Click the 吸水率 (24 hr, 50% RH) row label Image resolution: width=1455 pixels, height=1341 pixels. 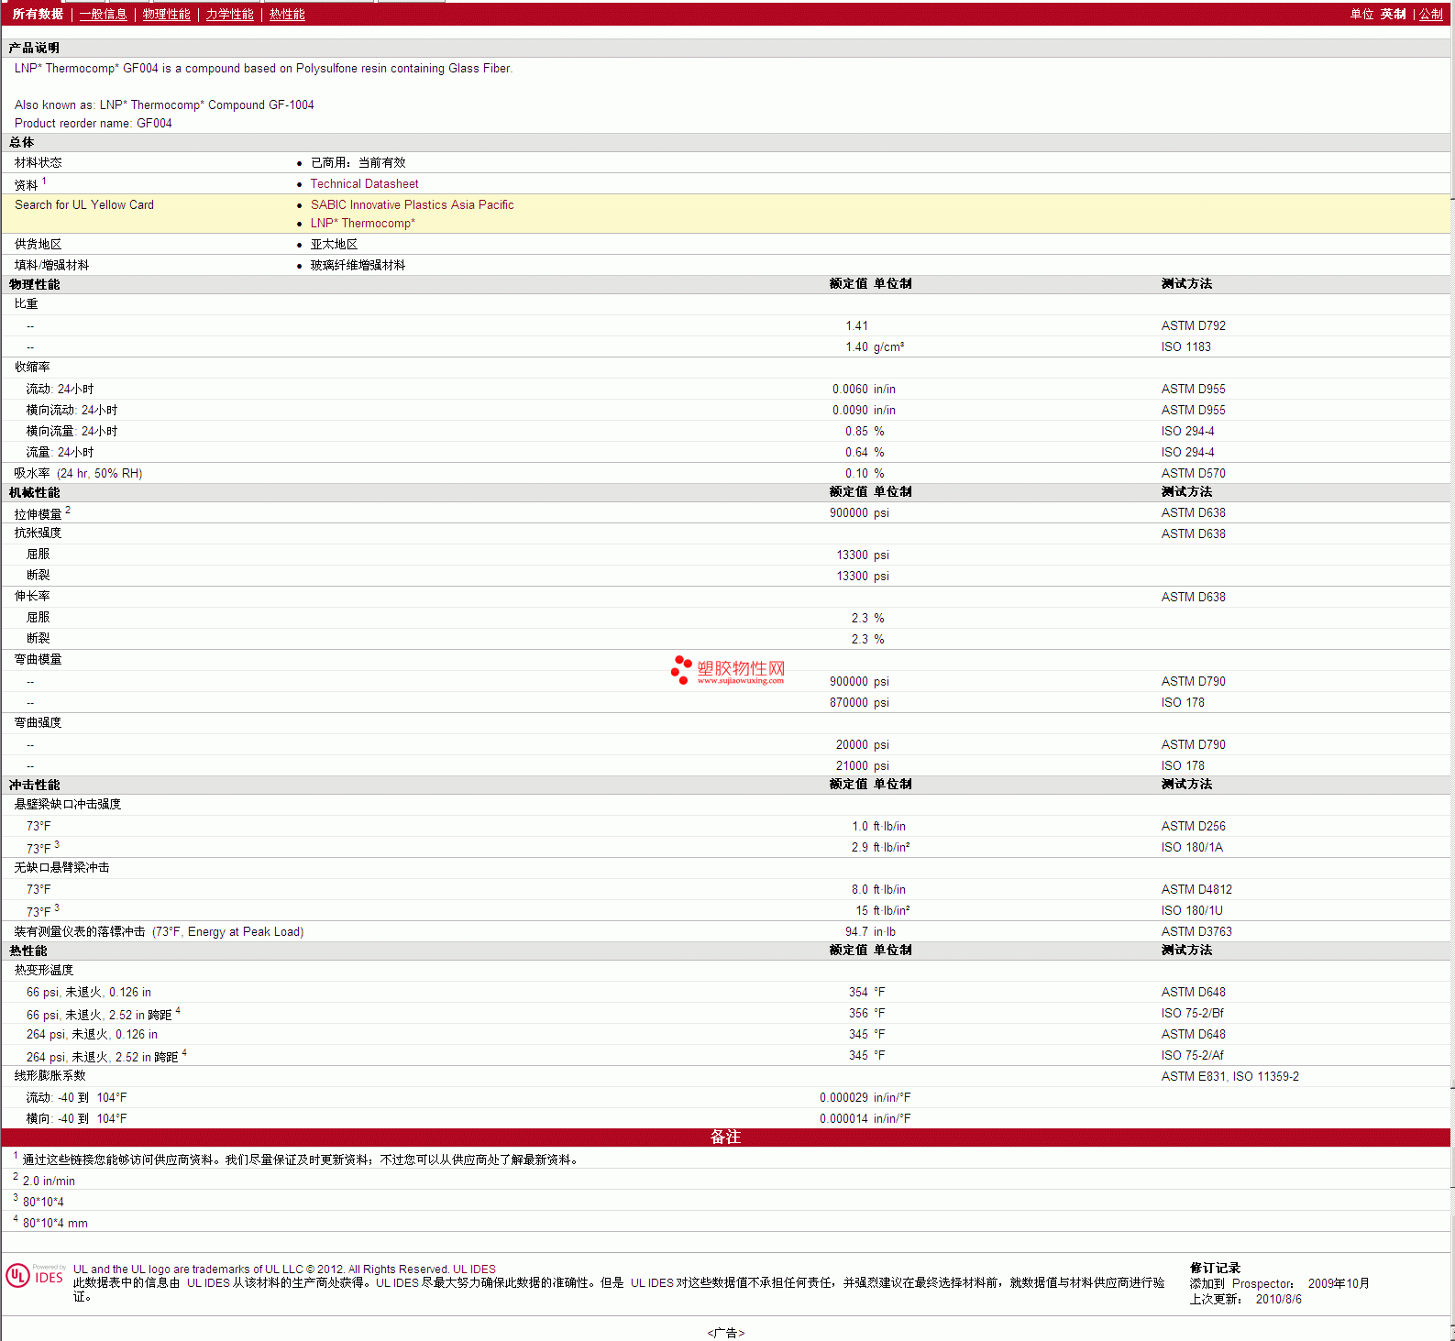[78, 474]
